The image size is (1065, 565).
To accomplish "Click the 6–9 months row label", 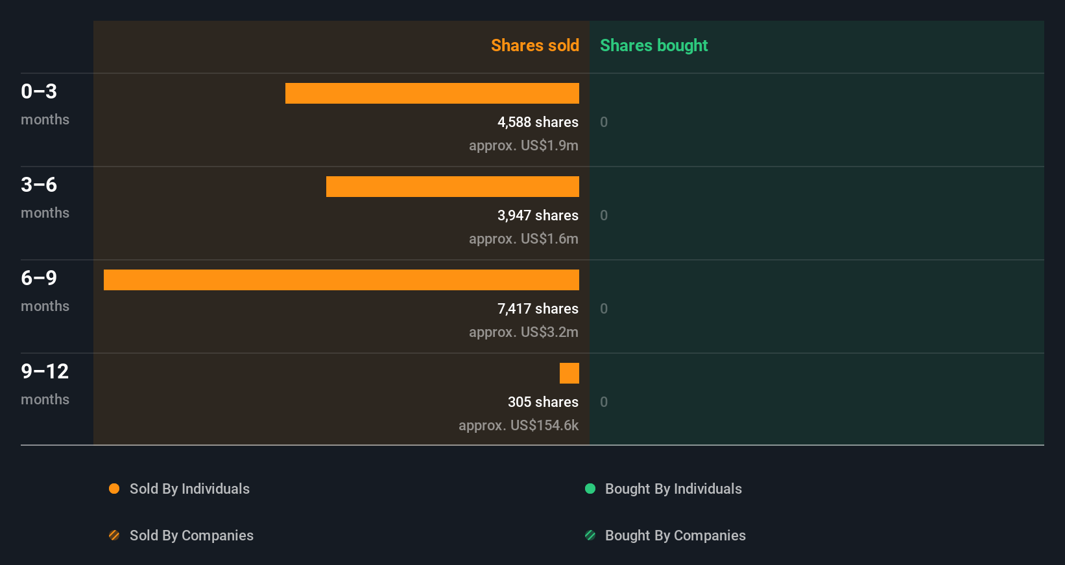I will (x=45, y=291).
